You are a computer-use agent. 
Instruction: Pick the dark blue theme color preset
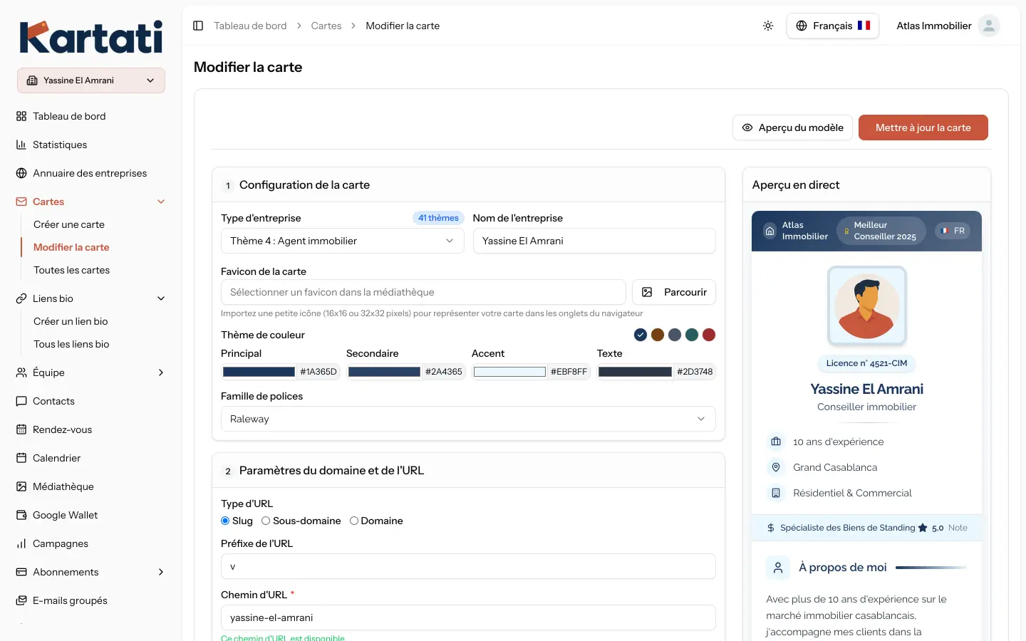tap(641, 335)
